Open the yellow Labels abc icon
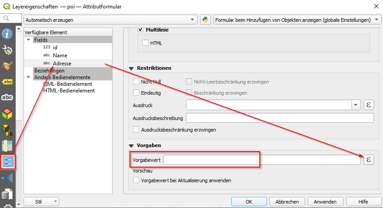Screen dimensions: 383x208 7,82
